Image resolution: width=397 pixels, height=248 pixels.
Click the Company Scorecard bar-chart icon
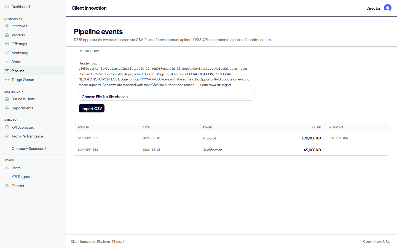tap(7, 149)
